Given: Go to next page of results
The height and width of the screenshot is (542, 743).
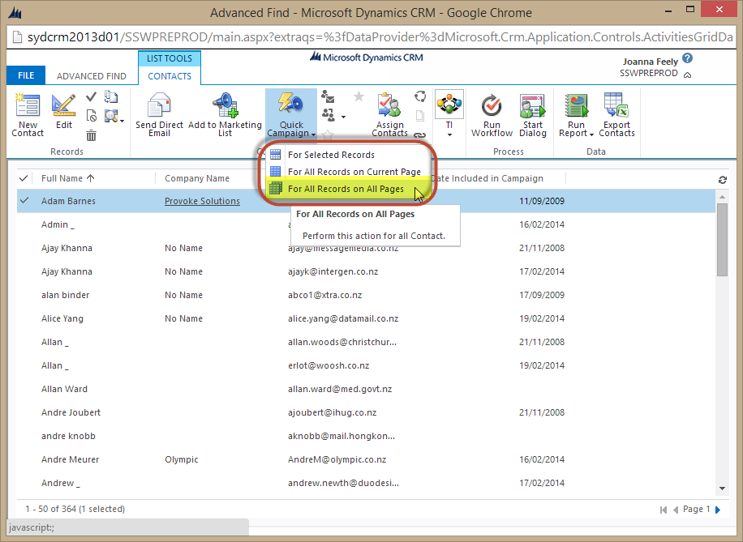Looking at the screenshot, I should [718, 510].
